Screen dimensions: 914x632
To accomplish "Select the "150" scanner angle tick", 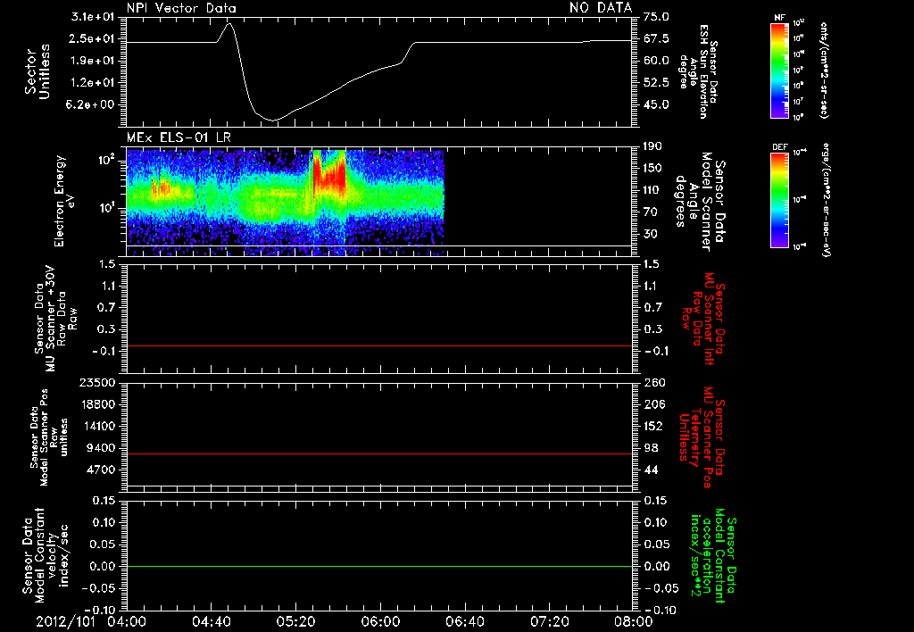I will click(x=652, y=169).
